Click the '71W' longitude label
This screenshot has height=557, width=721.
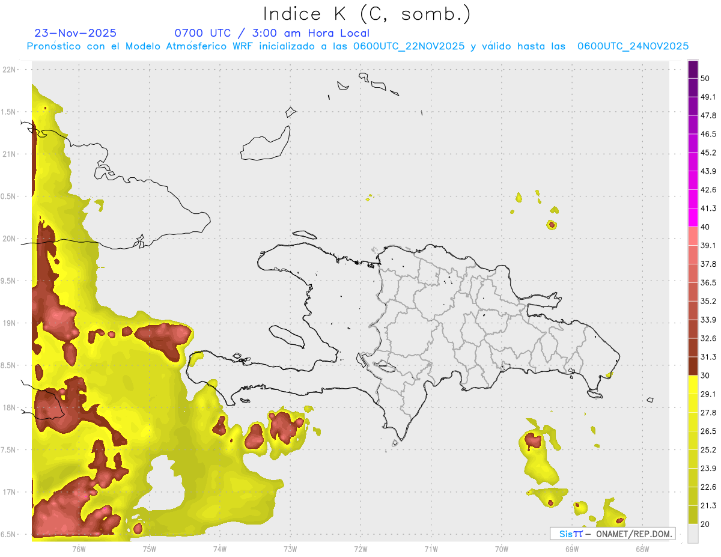coord(431,548)
